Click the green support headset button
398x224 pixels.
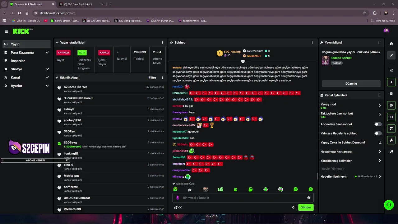pyautogui.click(x=389, y=205)
